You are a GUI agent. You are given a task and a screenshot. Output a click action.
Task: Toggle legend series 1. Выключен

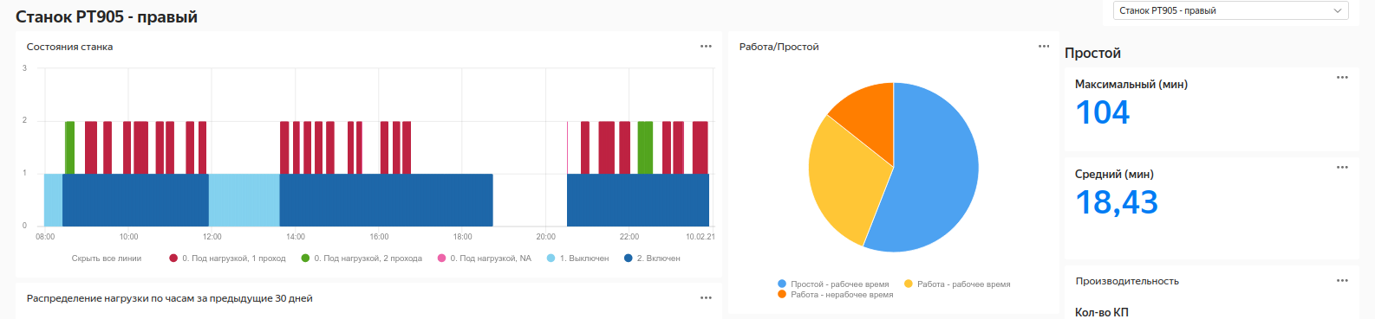point(577,258)
